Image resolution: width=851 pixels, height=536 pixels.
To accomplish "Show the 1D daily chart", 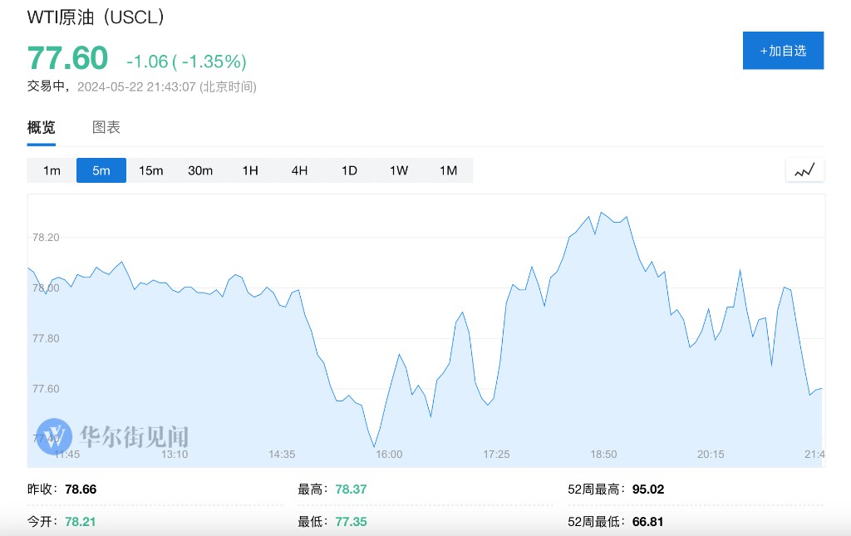I will (349, 170).
